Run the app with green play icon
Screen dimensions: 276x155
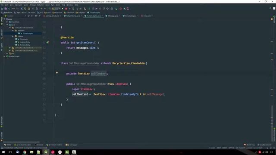pos(62,9)
